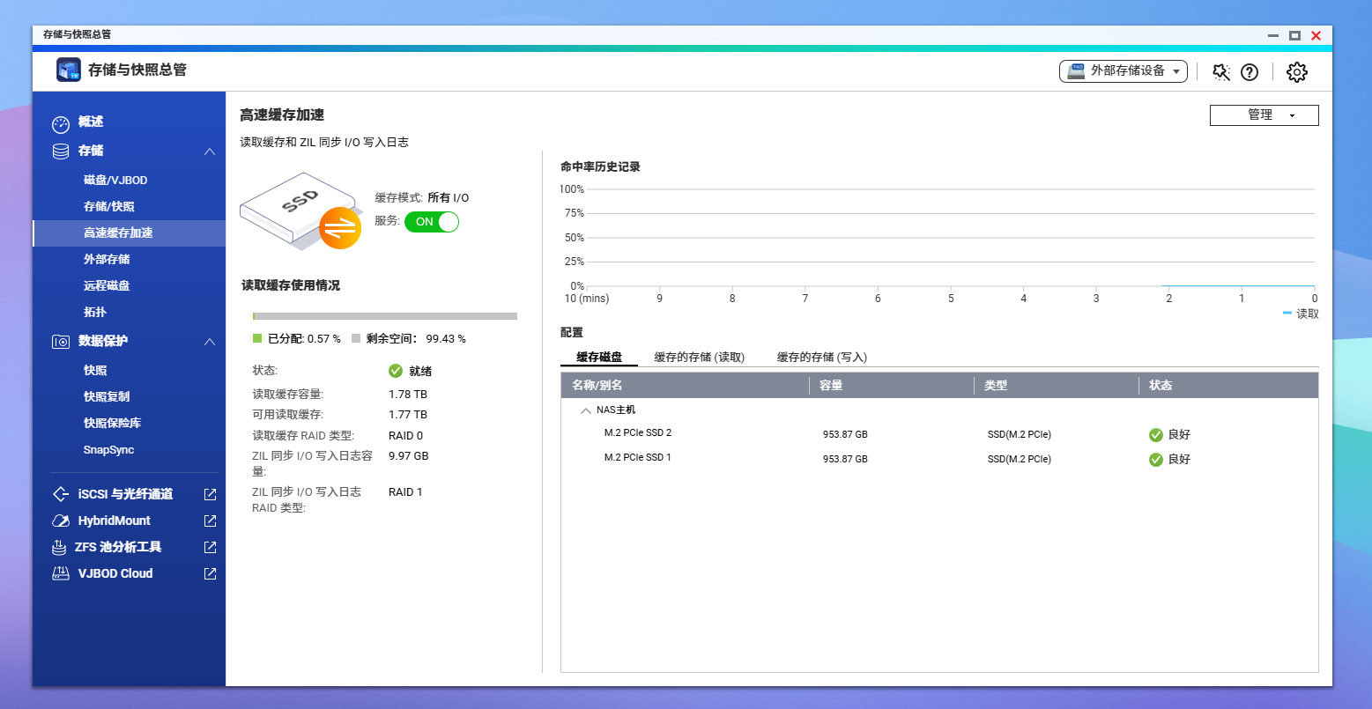Toggle the cache service ON switch
This screenshot has width=1372, height=709.
432,222
